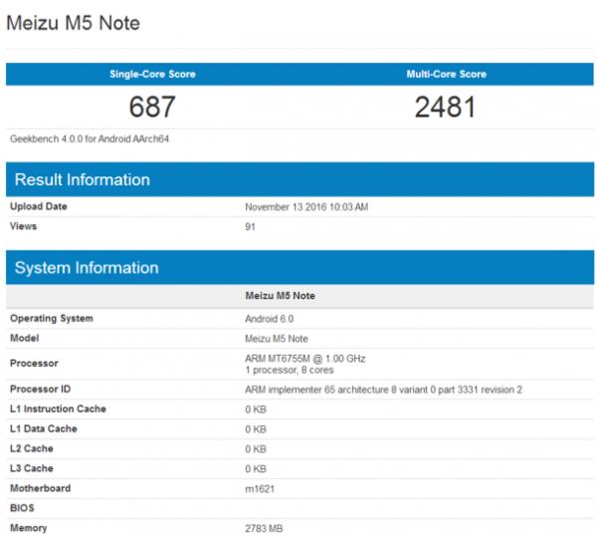The height and width of the screenshot is (536, 597).
Task: Click the Result Information section header
Action: [299, 179]
